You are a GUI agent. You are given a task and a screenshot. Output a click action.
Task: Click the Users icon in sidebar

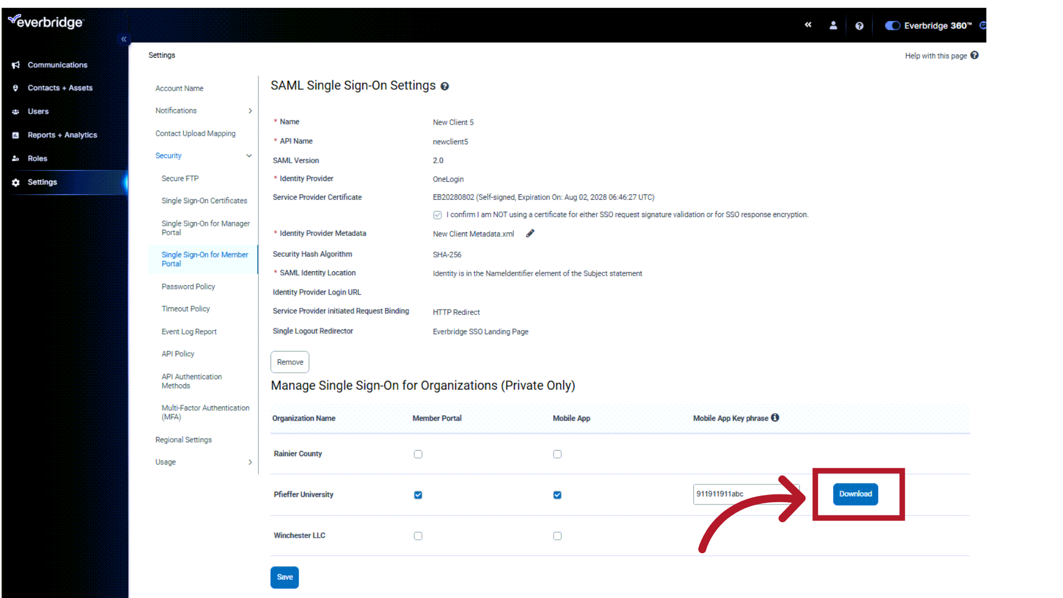16,111
